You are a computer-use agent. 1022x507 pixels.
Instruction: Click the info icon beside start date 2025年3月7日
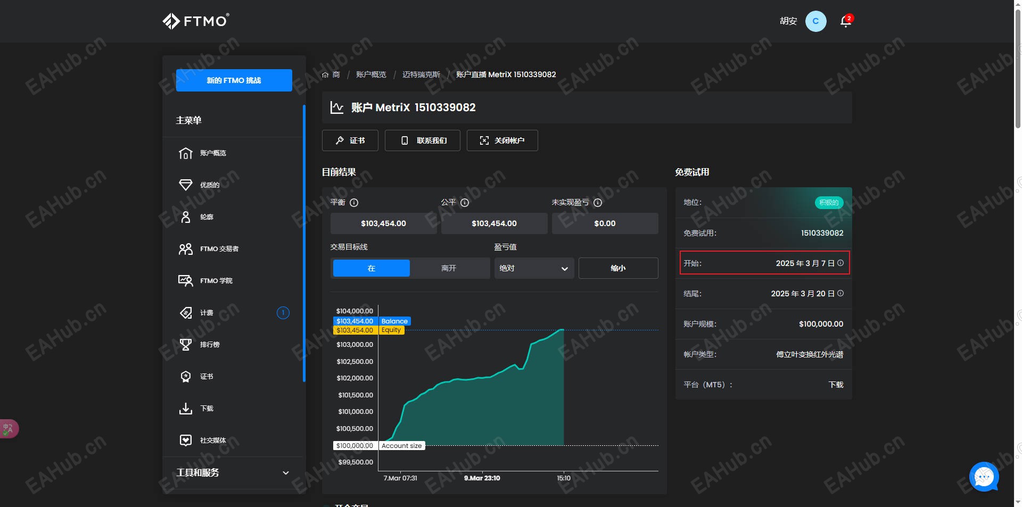point(840,263)
